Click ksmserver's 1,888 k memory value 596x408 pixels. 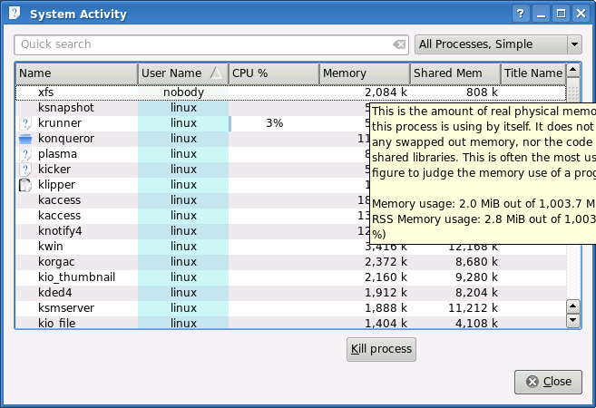click(x=386, y=308)
